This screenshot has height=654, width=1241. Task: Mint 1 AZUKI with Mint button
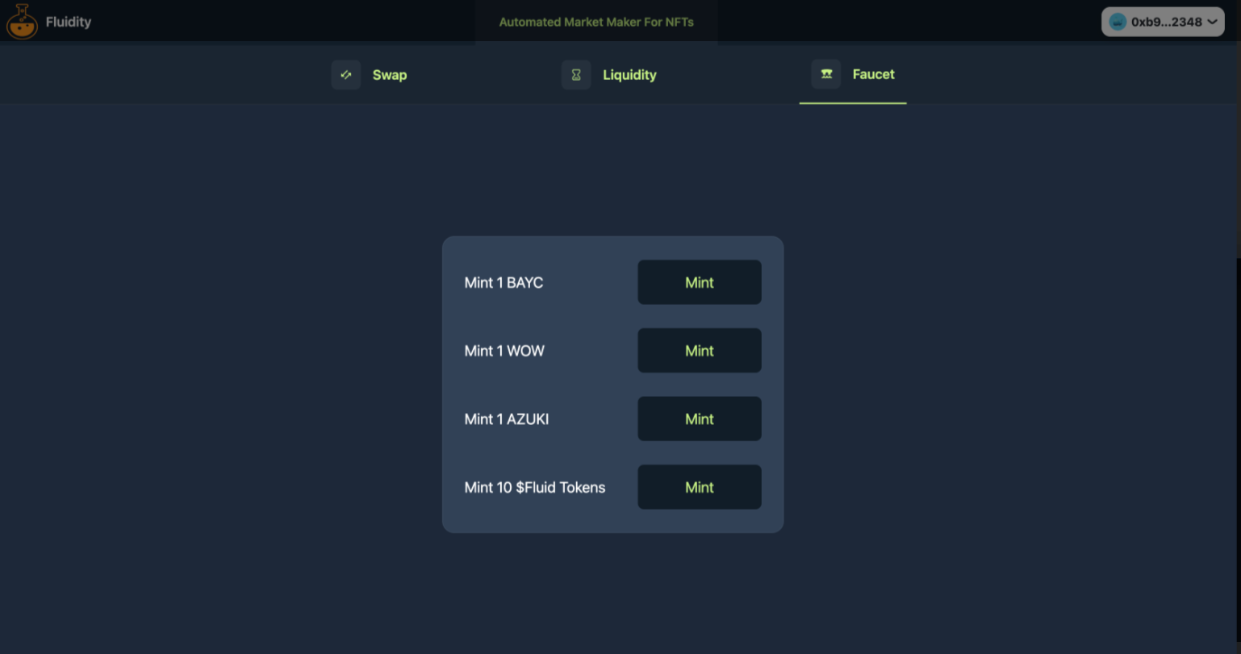[x=700, y=419]
